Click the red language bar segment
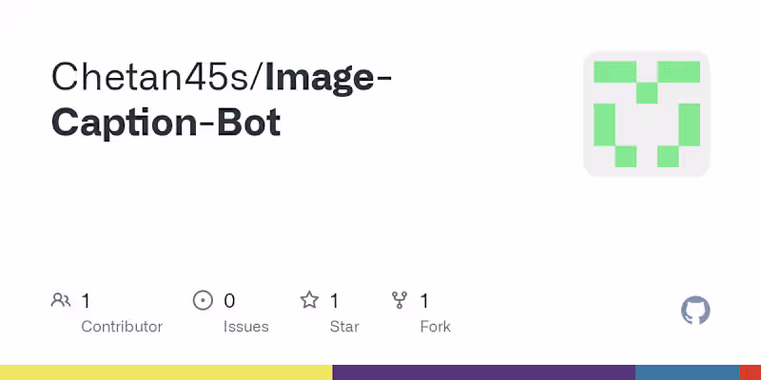The width and height of the screenshot is (761, 380). click(750, 372)
